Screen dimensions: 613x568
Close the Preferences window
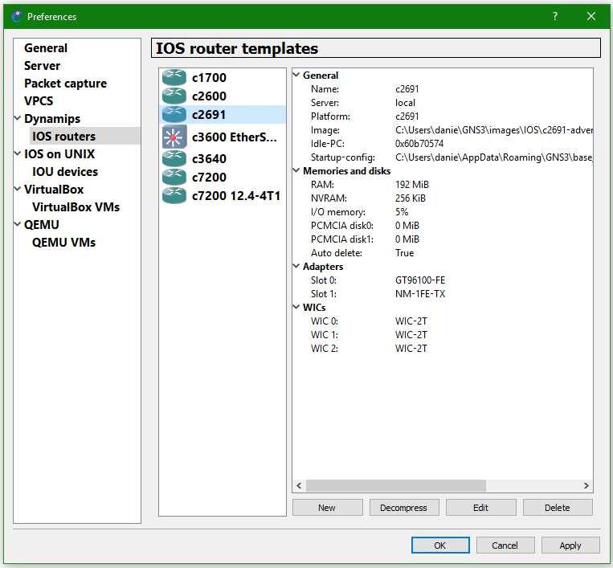[591, 16]
